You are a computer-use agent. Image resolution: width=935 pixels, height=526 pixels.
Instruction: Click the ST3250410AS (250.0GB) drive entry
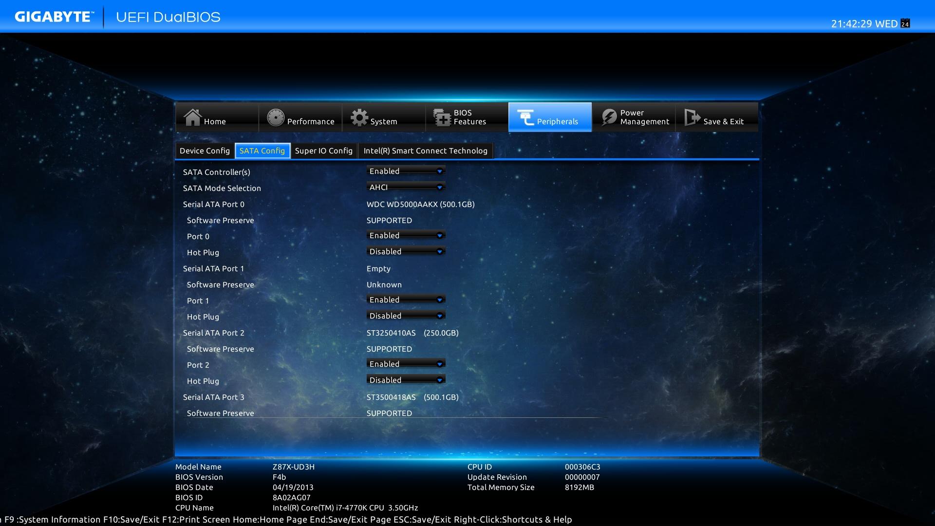pos(412,333)
